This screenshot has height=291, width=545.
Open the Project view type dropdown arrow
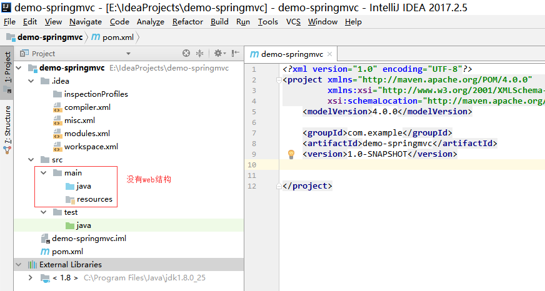coord(128,54)
